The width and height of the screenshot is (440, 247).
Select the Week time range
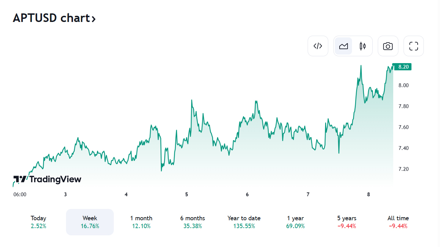pos(90,222)
